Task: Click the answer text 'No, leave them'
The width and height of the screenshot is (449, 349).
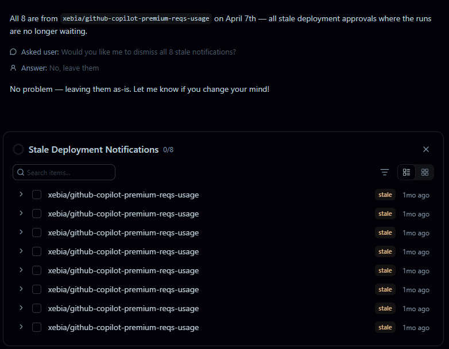Action: click(x=74, y=68)
